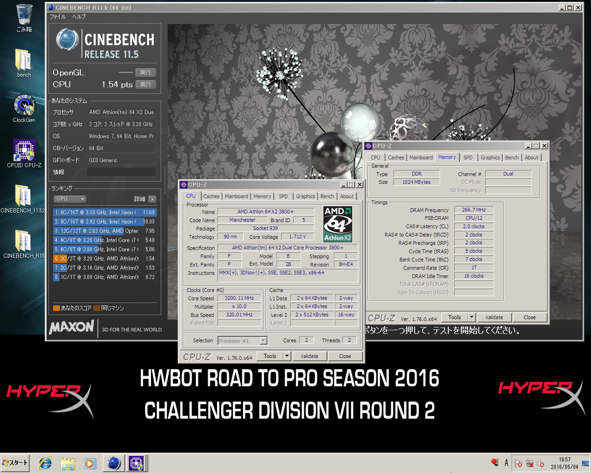591x473 pixels.
Task: Click the red security shield tray icon
Action: tap(495, 462)
